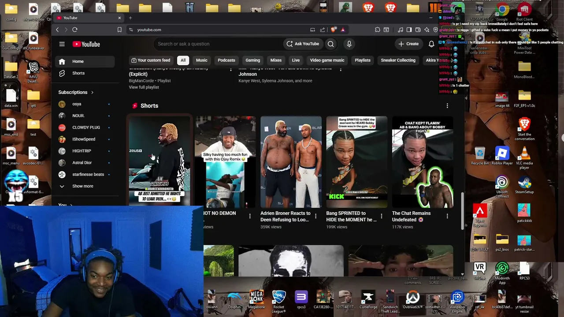Open Dolphin emulator desktop icon
The image size is (564, 317).
234,299
